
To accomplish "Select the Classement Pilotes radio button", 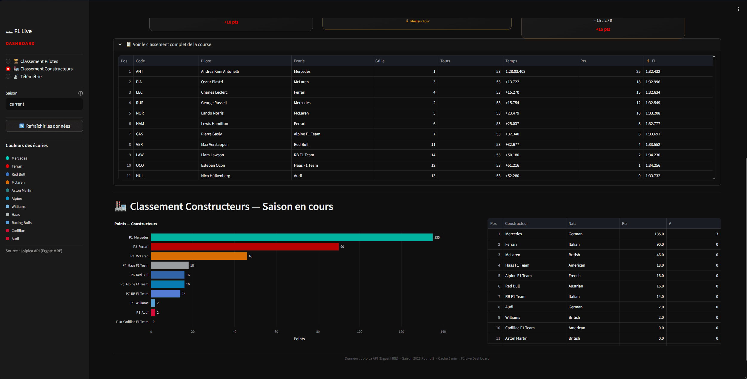I will click(8, 61).
